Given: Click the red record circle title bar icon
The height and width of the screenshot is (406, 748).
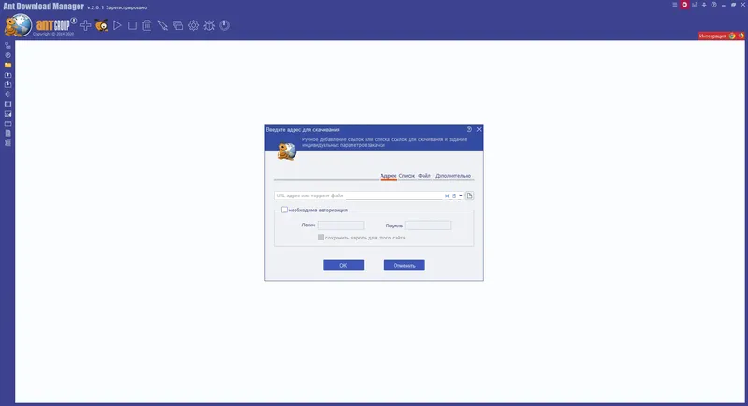Looking at the screenshot, I should point(684,5).
